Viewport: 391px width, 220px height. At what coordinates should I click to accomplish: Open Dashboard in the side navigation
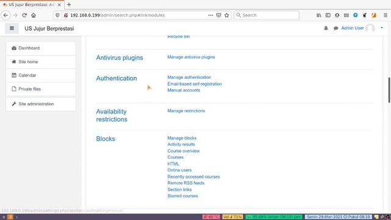coord(41,48)
